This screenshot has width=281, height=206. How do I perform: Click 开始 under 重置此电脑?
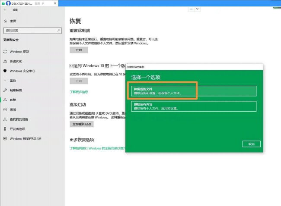coord(79,50)
